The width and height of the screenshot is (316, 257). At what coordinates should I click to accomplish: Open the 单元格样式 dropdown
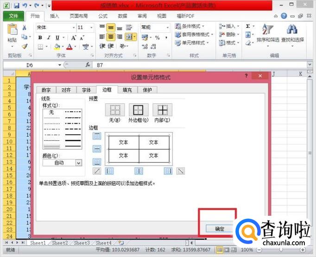point(192,43)
